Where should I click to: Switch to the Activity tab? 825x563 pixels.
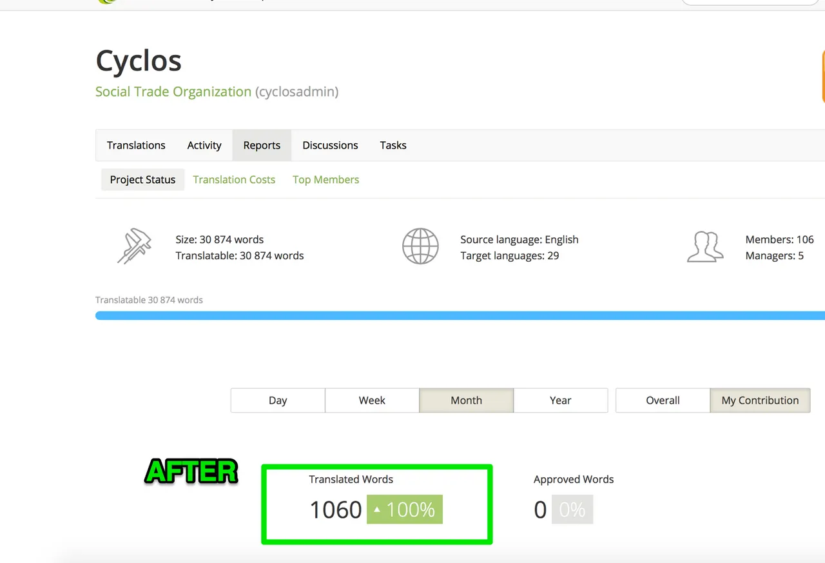coord(204,145)
